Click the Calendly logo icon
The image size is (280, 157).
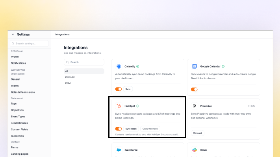pyautogui.click(x=119, y=66)
